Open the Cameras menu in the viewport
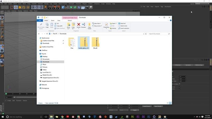This screenshot has width=212, height=119. pyautogui.click(x=14, y=11)
